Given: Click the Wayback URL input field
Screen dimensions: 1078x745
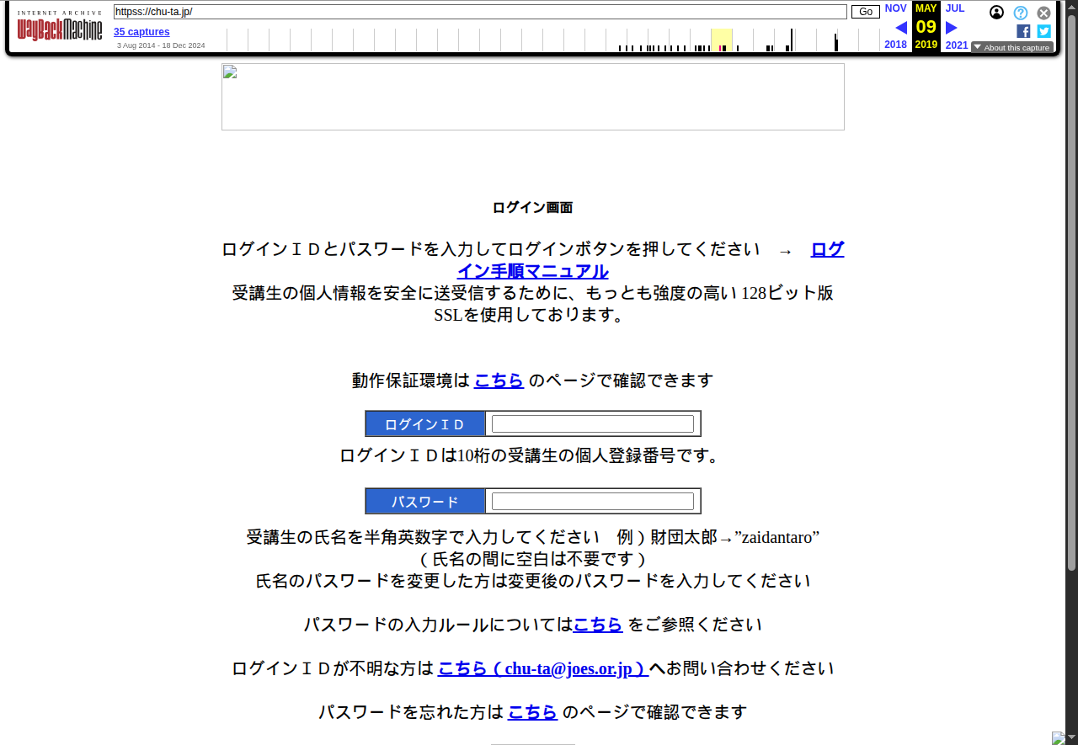Looking at the screenshot, I should (480, 12).
